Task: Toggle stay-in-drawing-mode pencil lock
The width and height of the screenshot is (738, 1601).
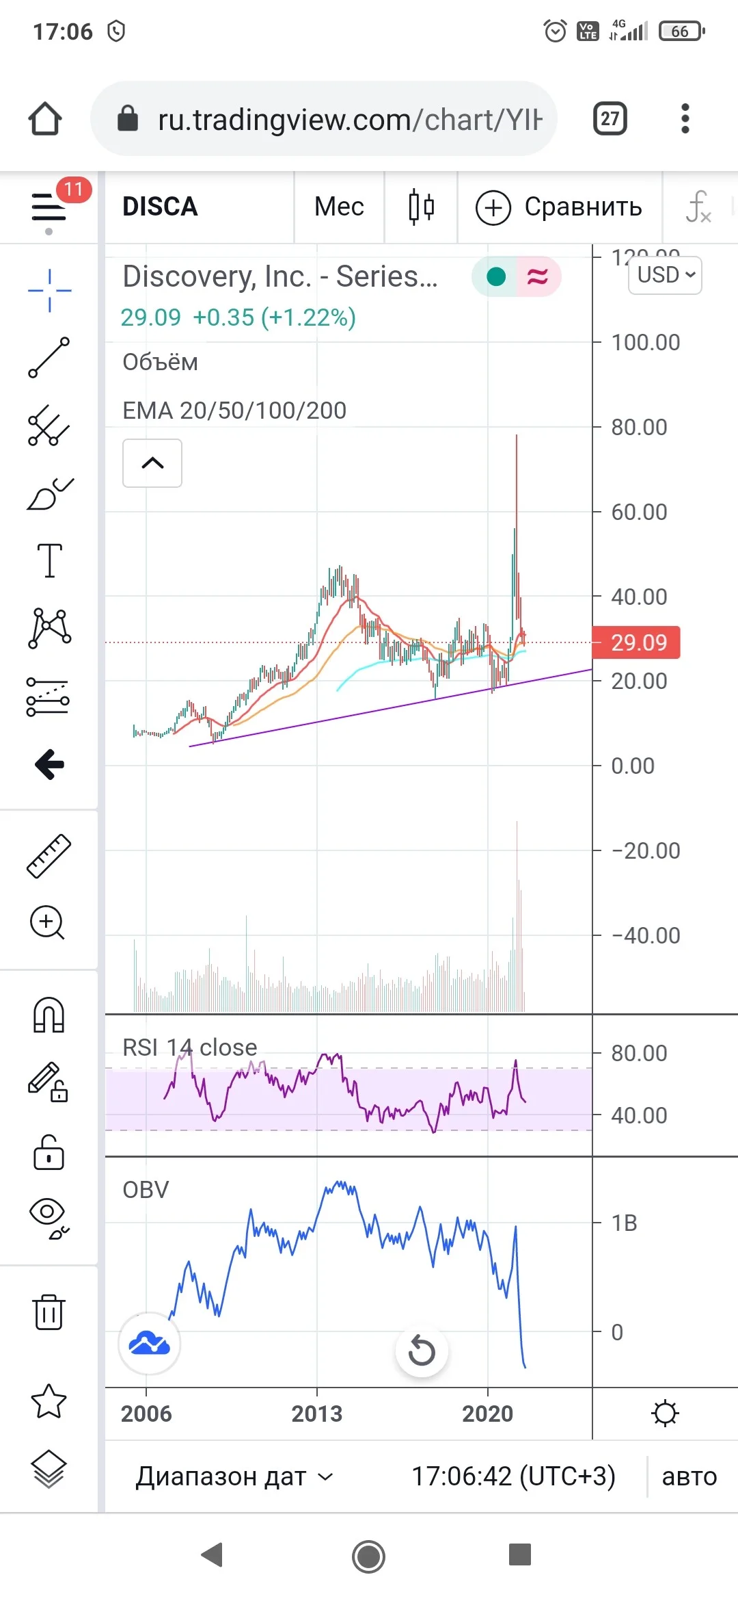Action: click(x=48, y=1082)
